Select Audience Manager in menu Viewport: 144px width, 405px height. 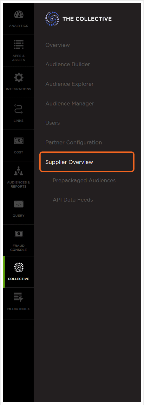[x=70, y=104]
